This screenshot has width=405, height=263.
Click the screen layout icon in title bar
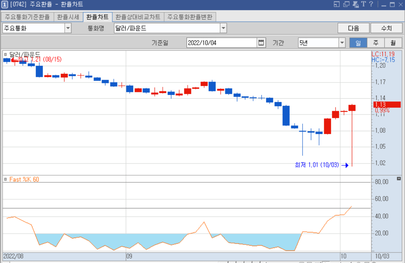pos(336,4)
